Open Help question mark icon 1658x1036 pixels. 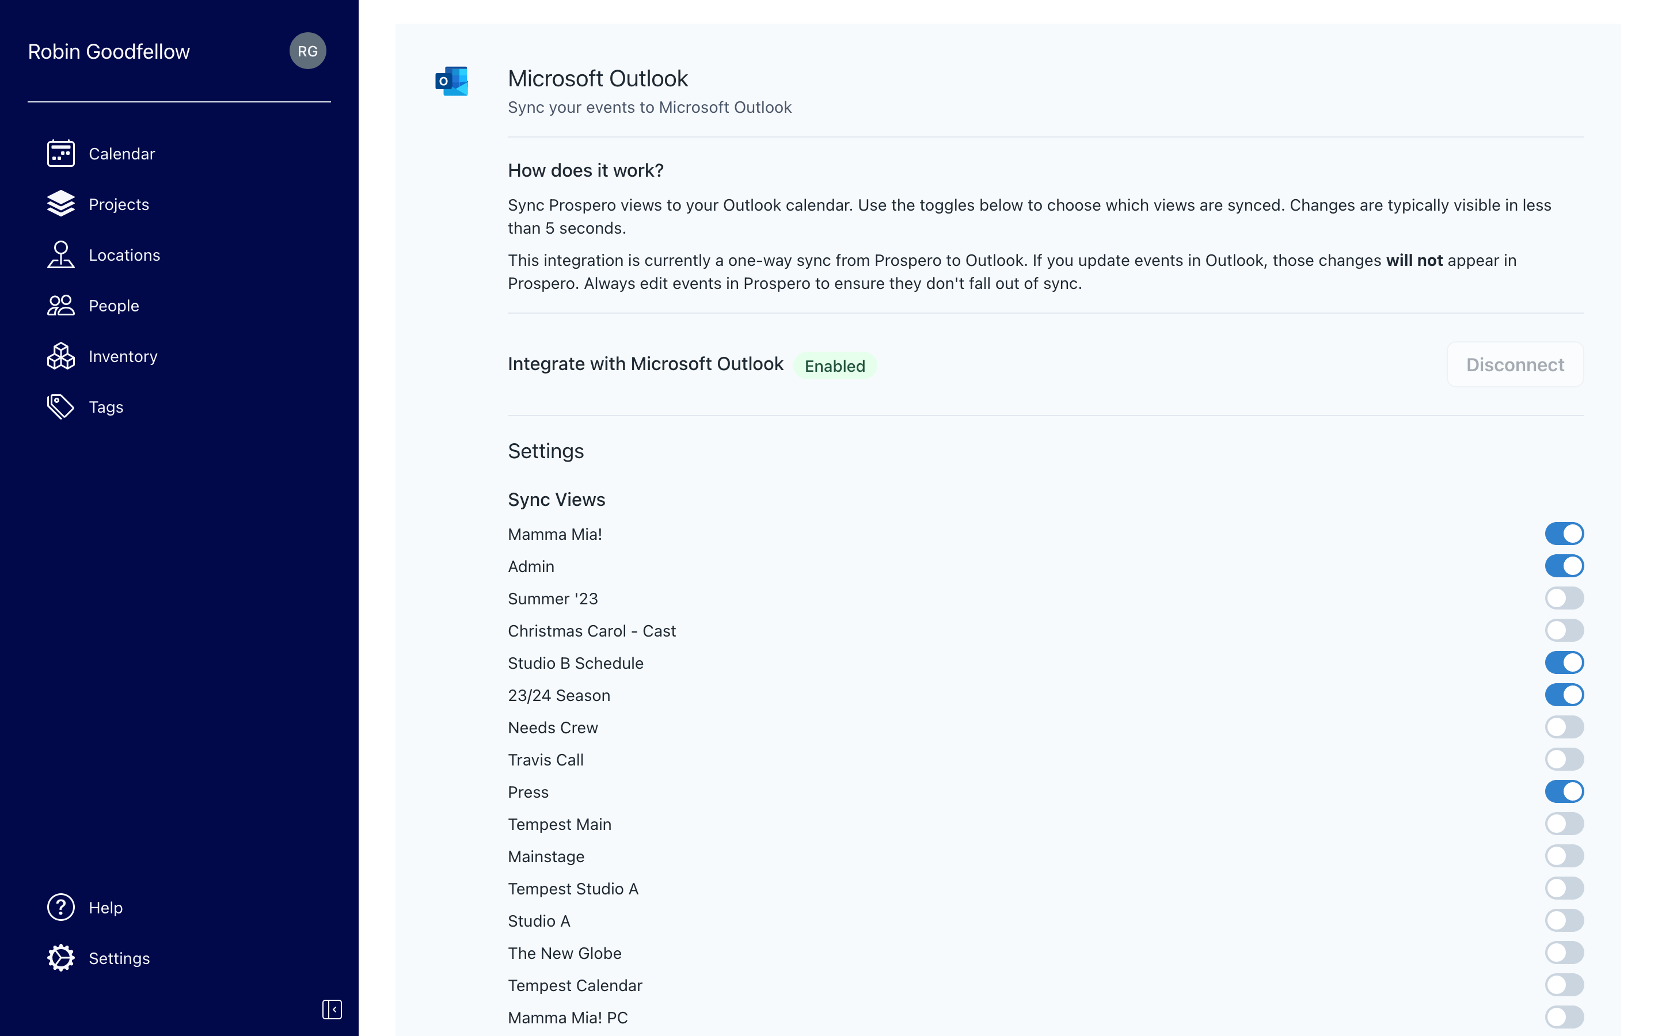coord(60,907)
